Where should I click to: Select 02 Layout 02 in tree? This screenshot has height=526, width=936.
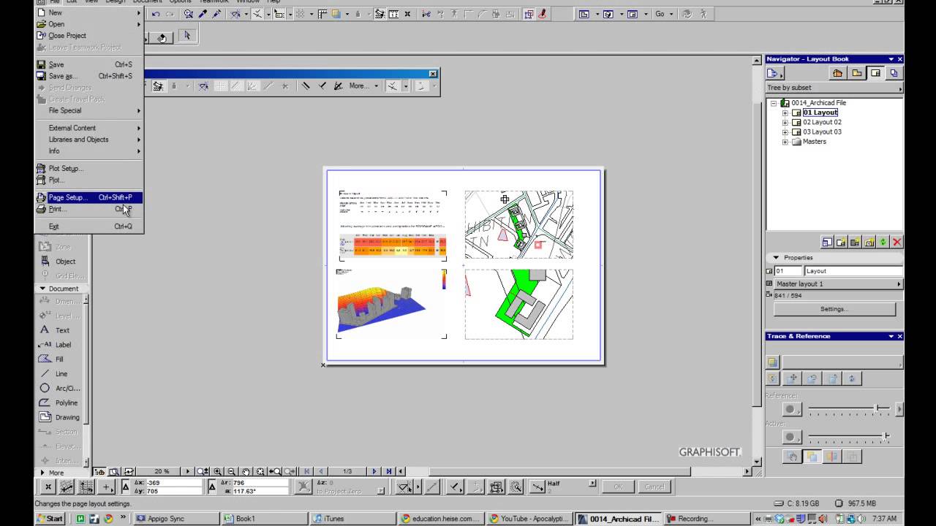[x=822, y=123]
